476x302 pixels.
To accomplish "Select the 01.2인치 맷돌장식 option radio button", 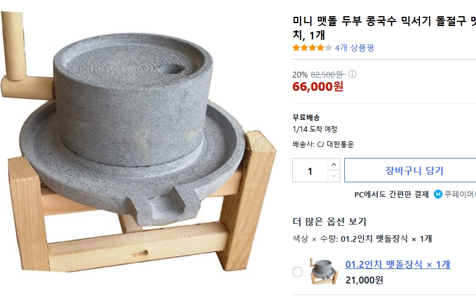I will click(x=297, y=272).
